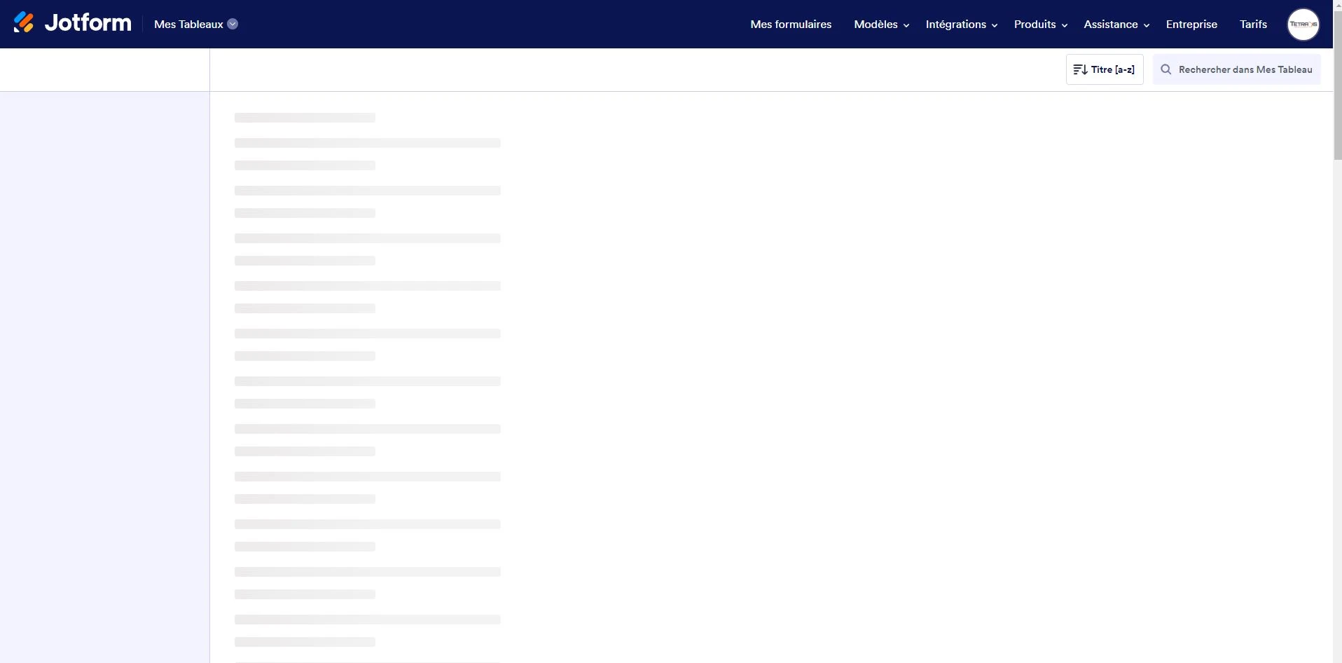Click the Entreprise link
The width and height of the screenshot is (1342, 663).
tap(1191, 24)
